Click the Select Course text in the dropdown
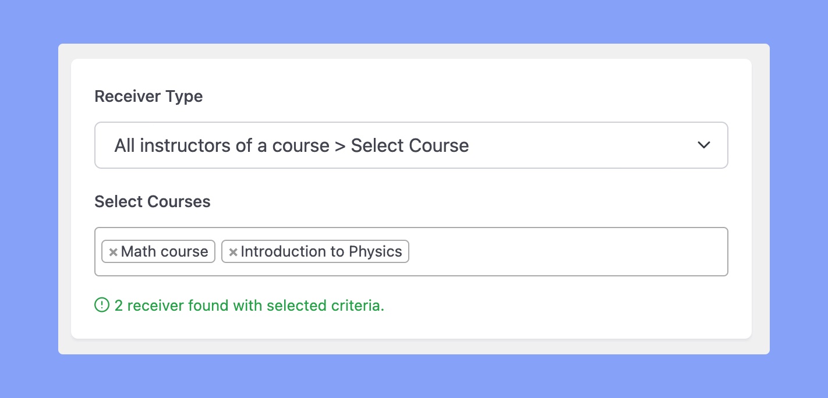The image size is (828, 398). (410, 145)
